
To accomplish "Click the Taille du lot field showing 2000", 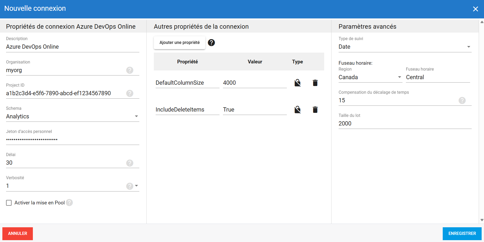I will [405, 124].
